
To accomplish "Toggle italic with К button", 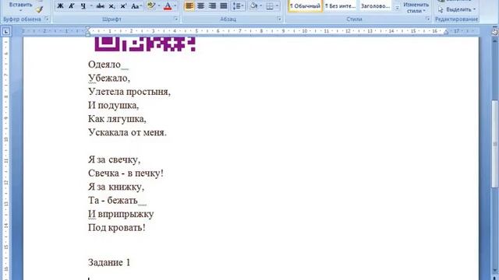I will [72, 6].
